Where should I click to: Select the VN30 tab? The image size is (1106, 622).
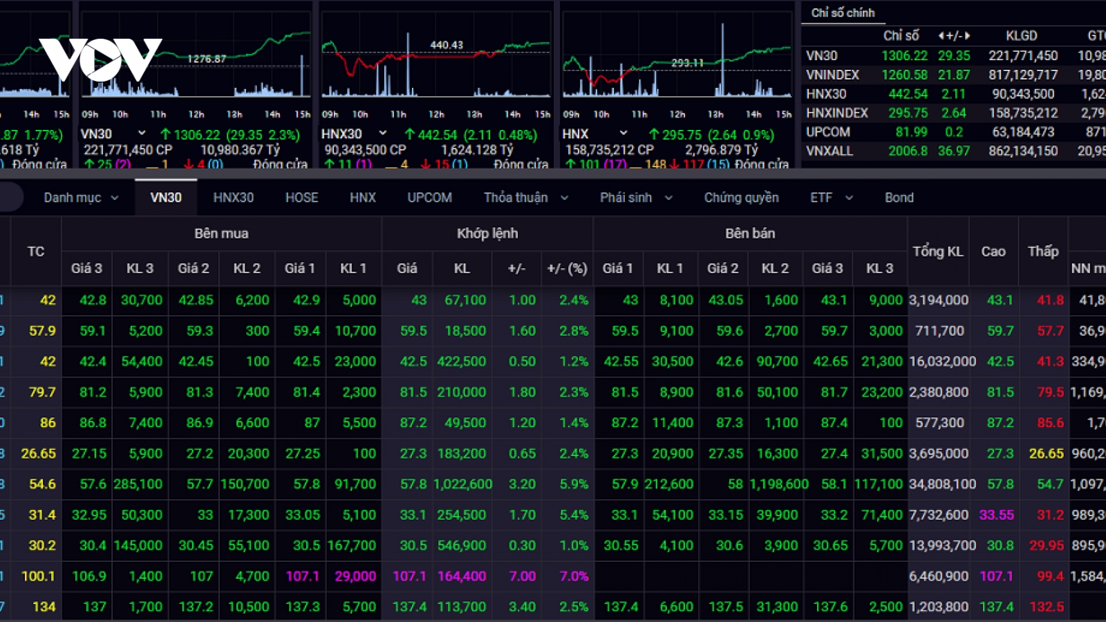pyautogui.click(x=166, y=198)
